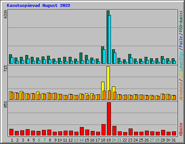This screenshot has width=185, height=144.
Task: Click the red KBaite legend label
Action: (181, 129)
